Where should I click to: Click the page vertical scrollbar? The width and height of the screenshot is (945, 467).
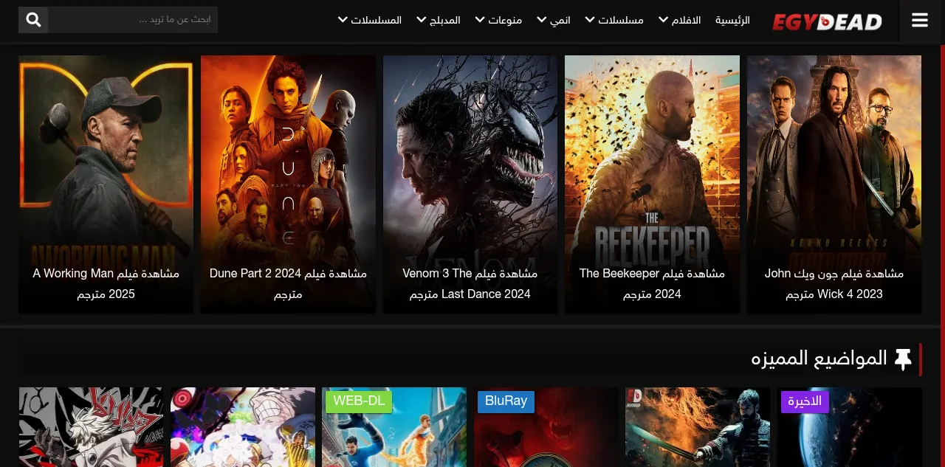[x=942, y=255]
